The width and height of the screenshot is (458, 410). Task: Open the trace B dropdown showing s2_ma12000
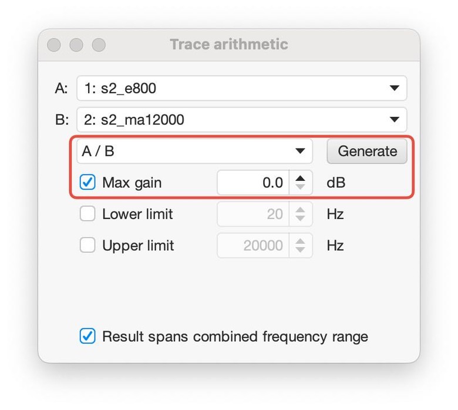(241, 119)
